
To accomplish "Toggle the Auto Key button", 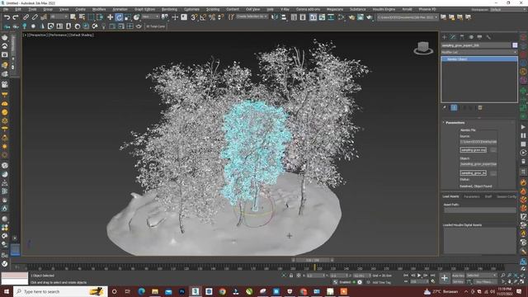I will pyautogui.click(x=458, y=276).
